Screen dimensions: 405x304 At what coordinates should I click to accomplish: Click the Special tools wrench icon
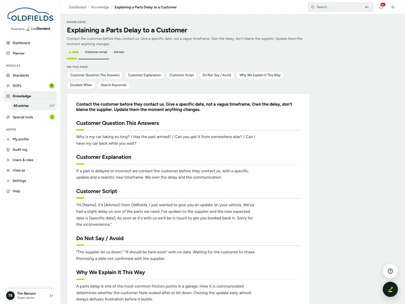click(8, 117)
